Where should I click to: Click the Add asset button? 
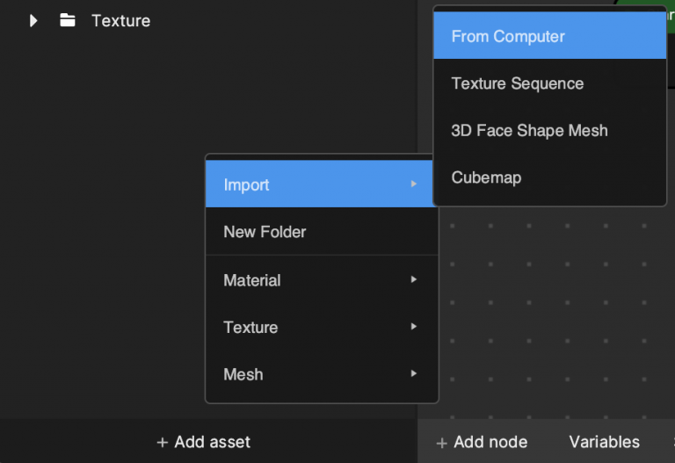pos(203,442)
